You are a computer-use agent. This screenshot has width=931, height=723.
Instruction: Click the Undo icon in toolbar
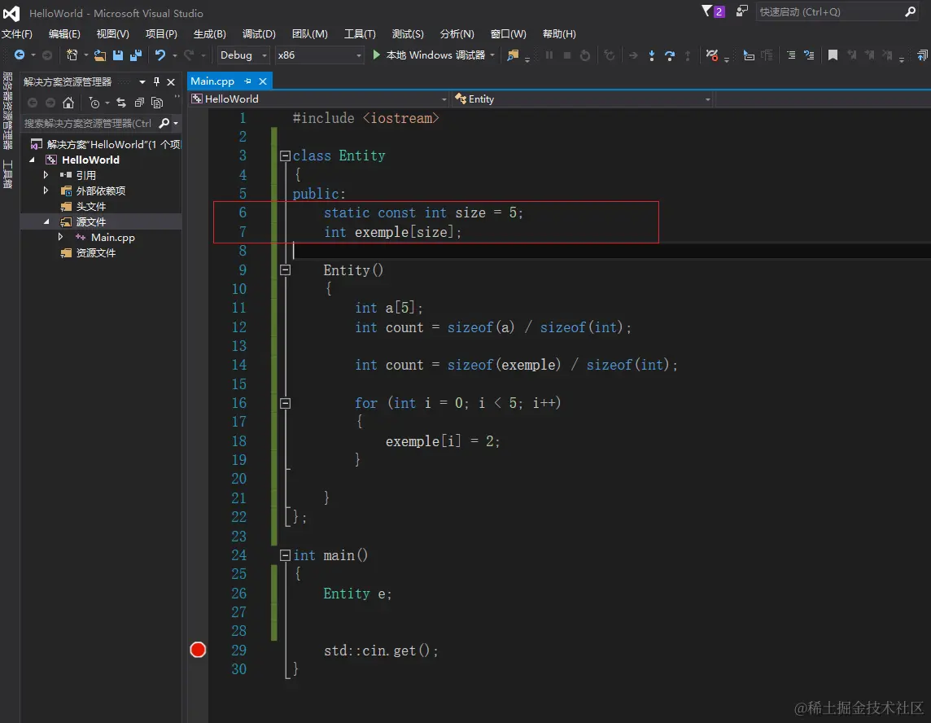pos(160,55)
